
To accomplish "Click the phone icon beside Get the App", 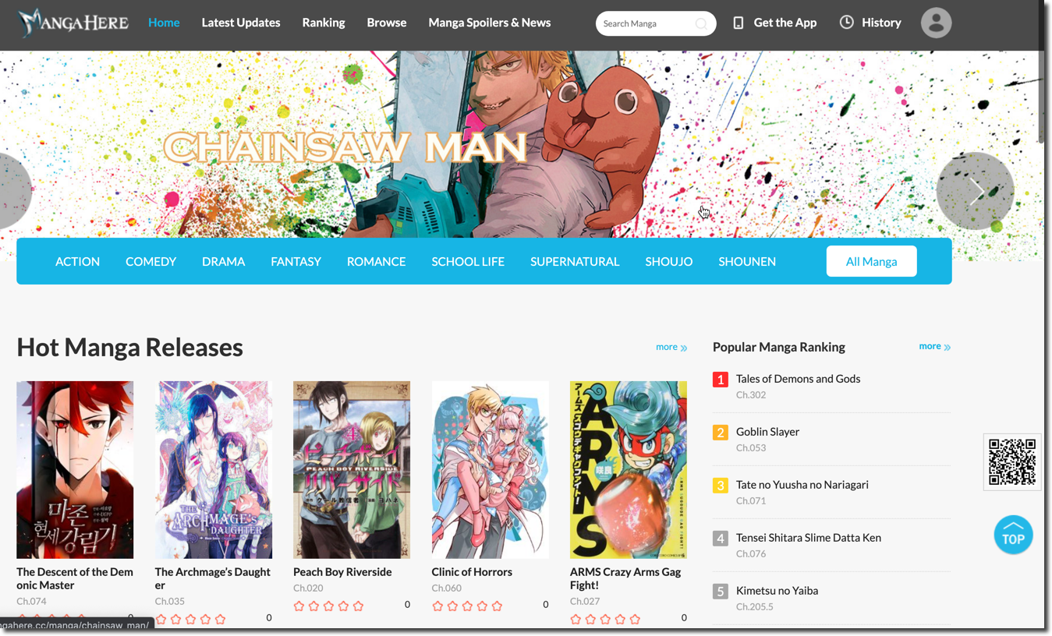I will 739,23.
